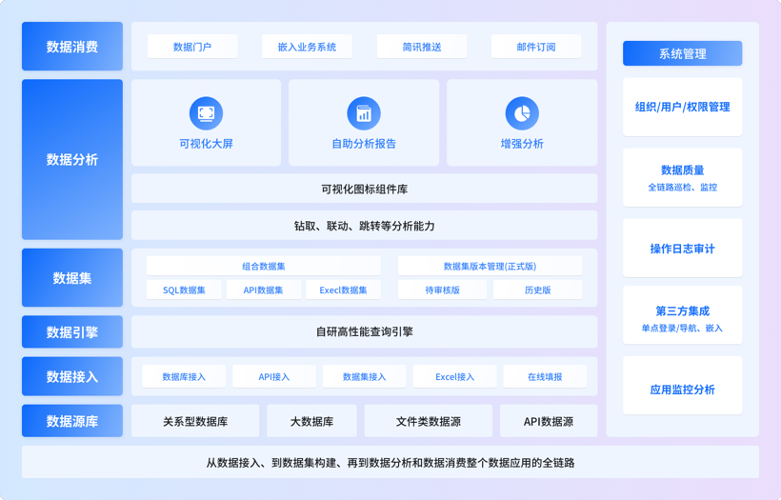Click the SQL数据集 item

(184, 290)
